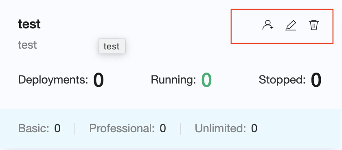The width and height of the screenshot is (342, 150).
Task: Click the Stopped label
Action: click(282, 80)
